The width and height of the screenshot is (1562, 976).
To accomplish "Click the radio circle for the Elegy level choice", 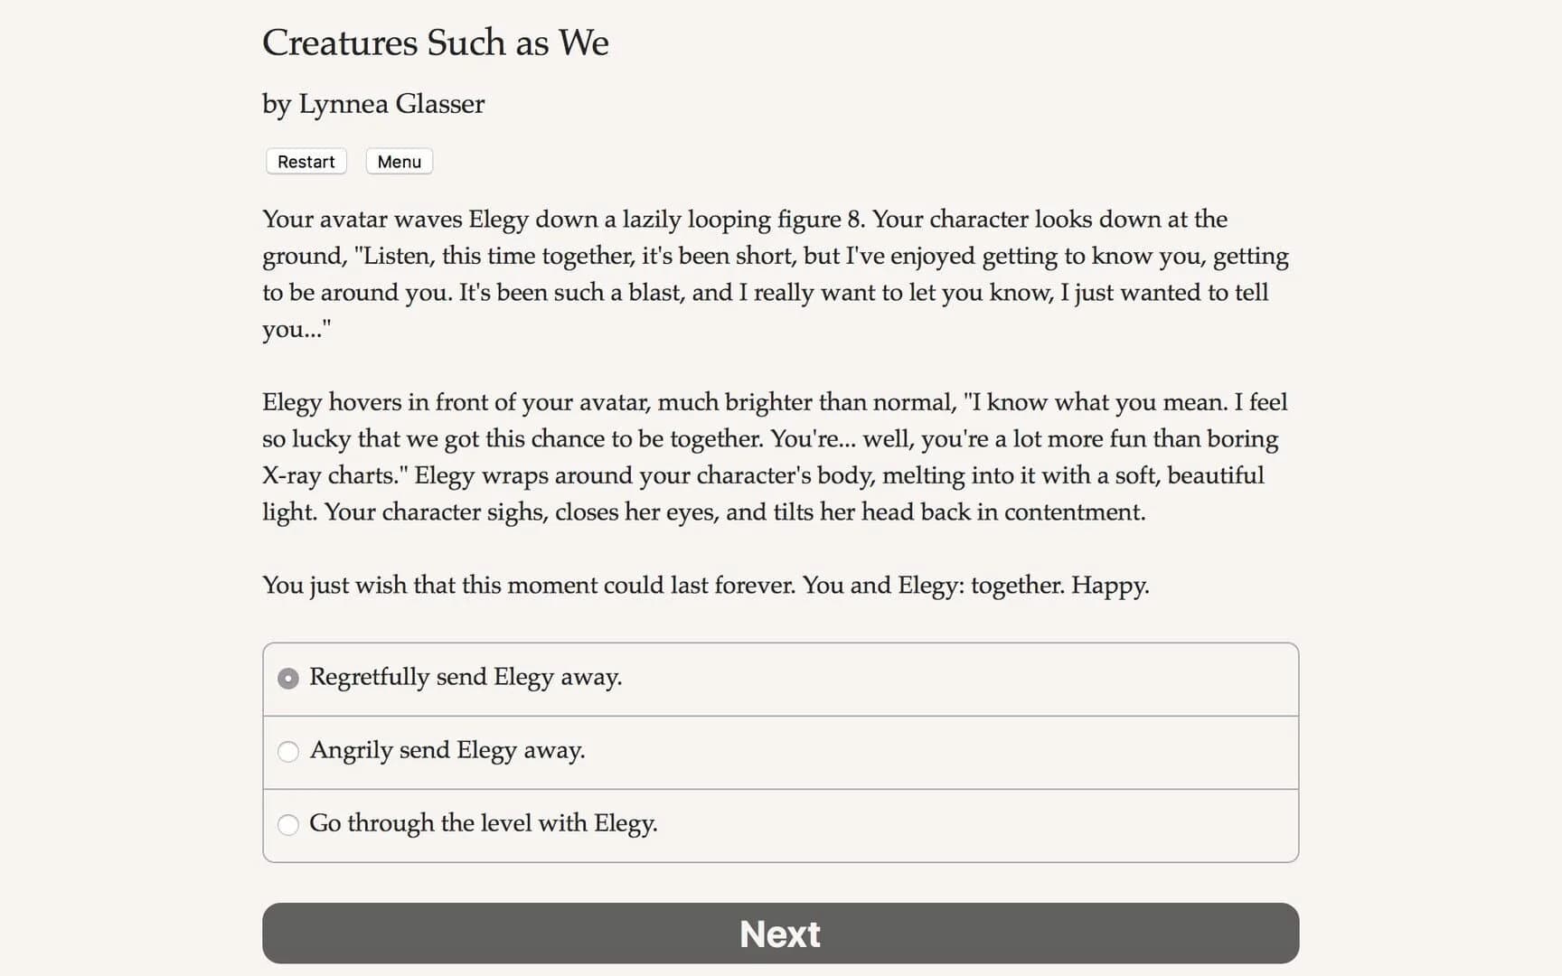I will [287, 824].
